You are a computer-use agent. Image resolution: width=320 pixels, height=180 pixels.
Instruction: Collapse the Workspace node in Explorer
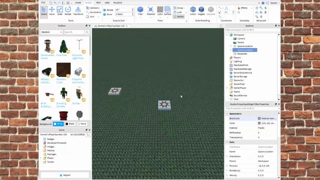(x=226, y=35)
